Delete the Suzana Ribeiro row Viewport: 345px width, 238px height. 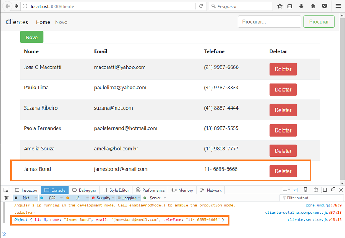click(x=283, y=110)
